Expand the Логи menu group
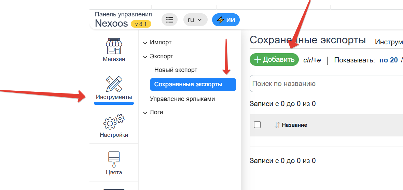403x190 pixels. [156, 112]
